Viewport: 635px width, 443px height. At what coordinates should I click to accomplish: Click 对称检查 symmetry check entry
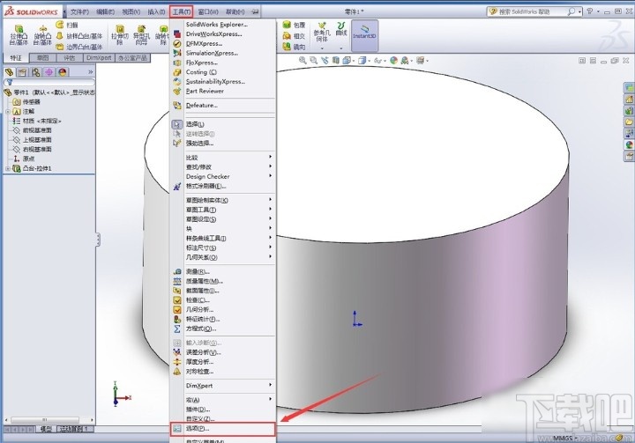199,372
